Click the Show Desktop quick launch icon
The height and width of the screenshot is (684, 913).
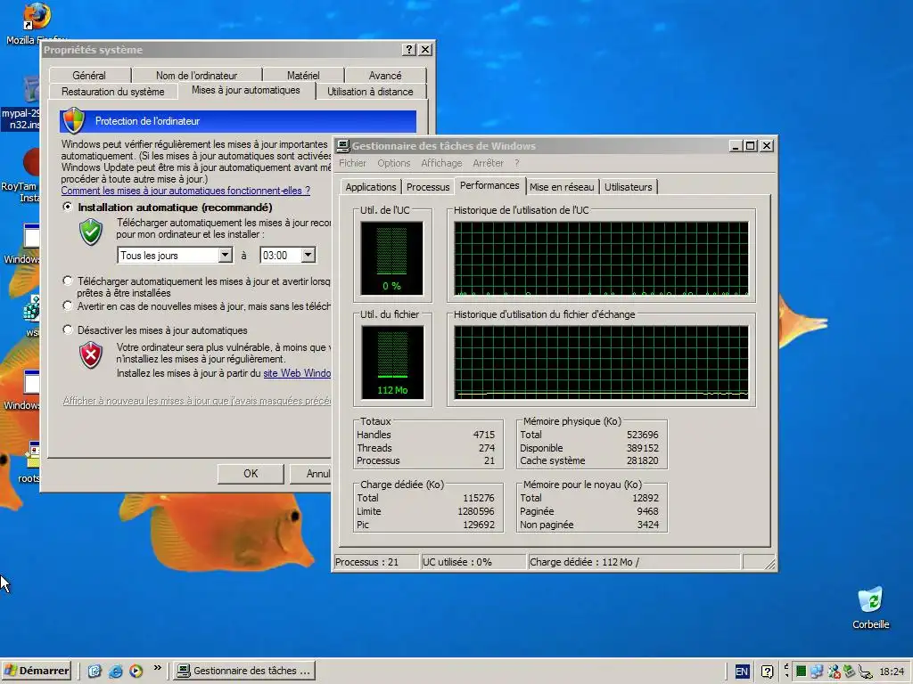(95, 671)
